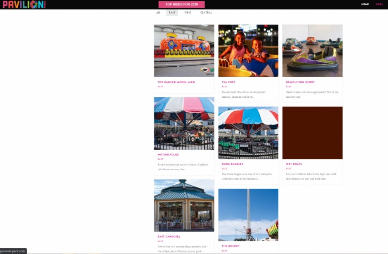Open the HOME navigation item
Screen dimensions: 388x254
point(365,4)
